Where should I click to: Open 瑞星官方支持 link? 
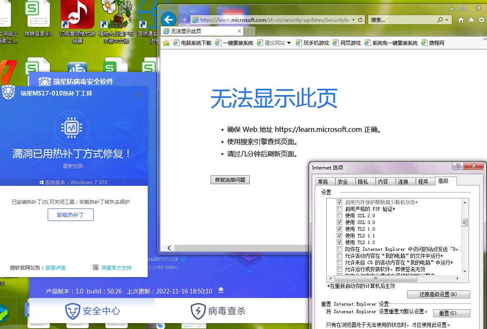pos(116,268)
